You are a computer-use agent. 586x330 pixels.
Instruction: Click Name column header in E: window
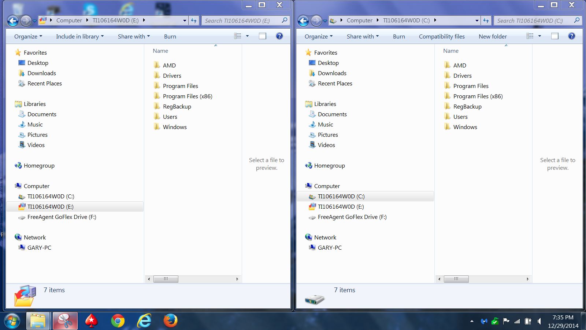[x=160, y=51]
